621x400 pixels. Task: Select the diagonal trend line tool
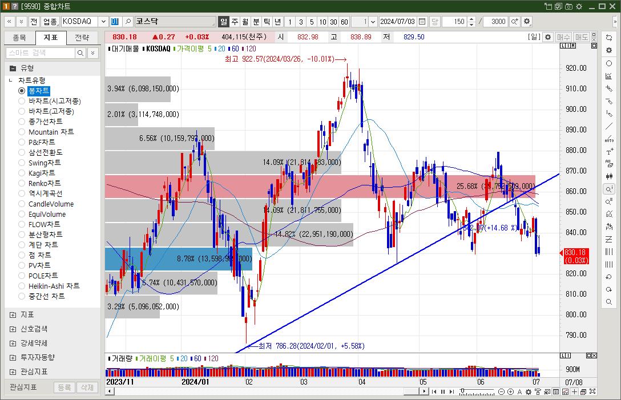click(609, 126)
